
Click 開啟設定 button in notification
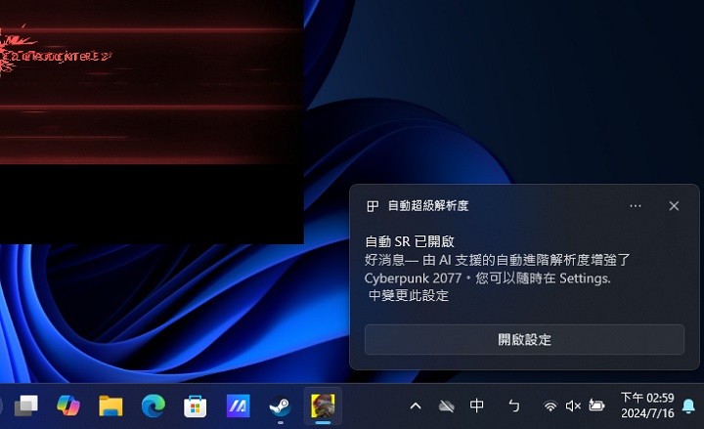(x=524, y=340)
